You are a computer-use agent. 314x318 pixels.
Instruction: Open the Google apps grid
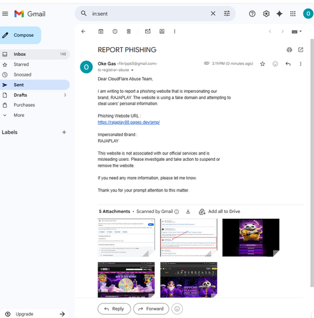coord(293,14)
